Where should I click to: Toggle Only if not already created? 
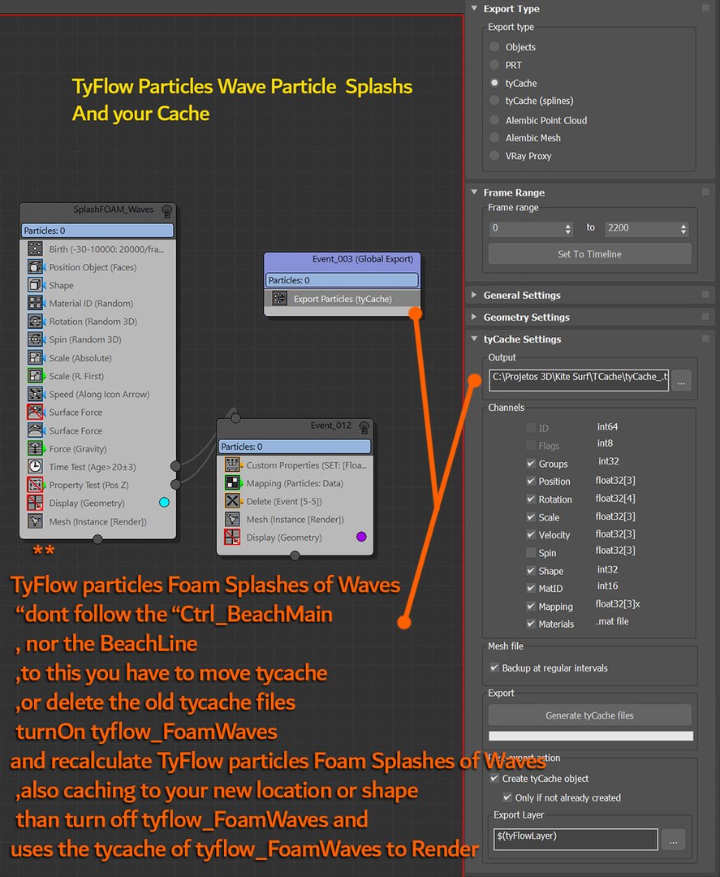507,797
